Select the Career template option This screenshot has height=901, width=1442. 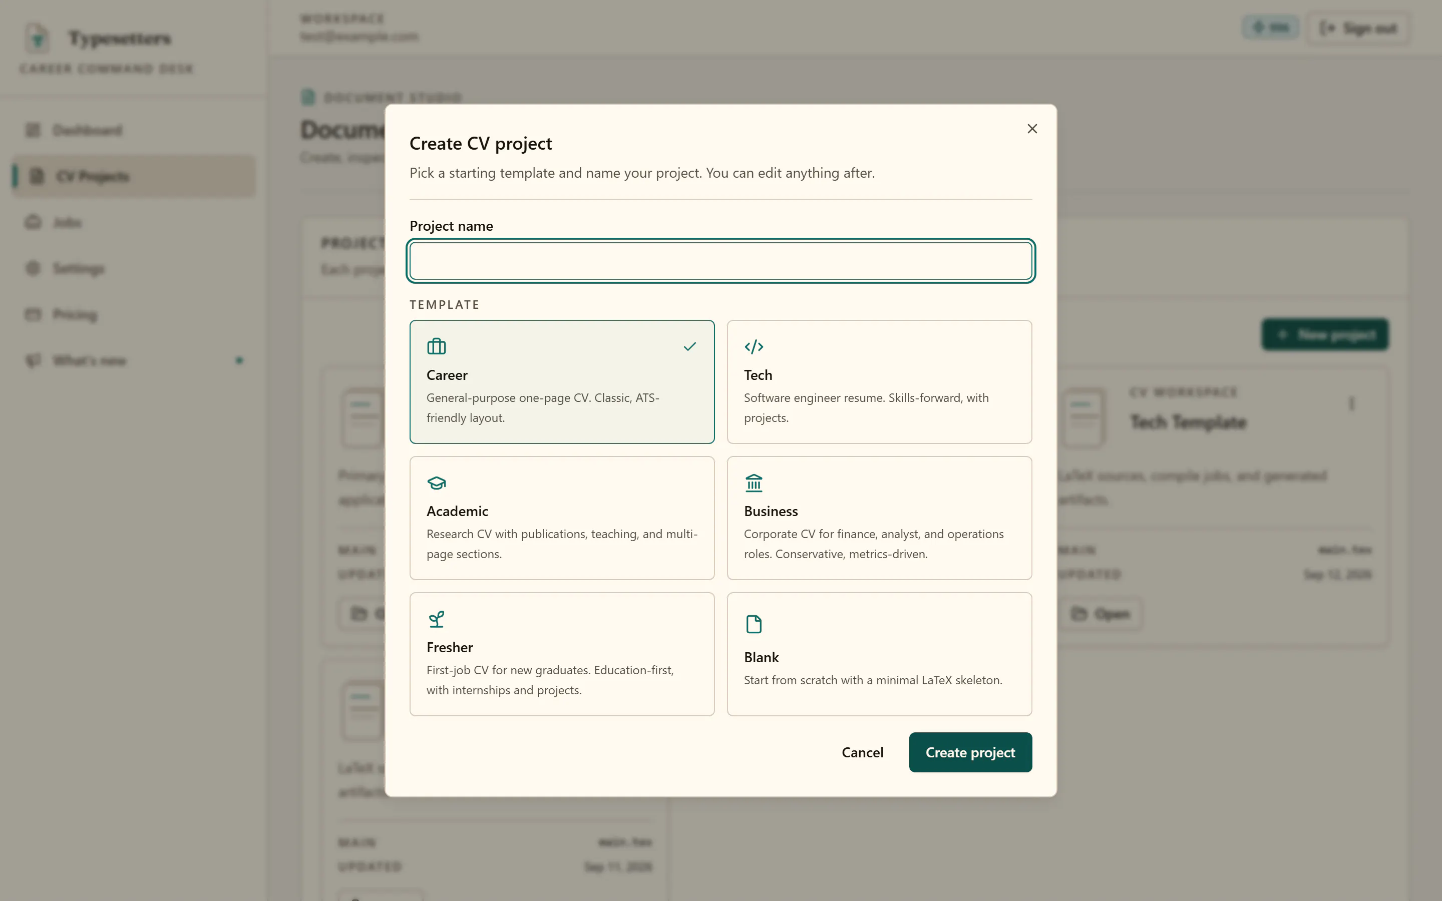coord(562,382)
